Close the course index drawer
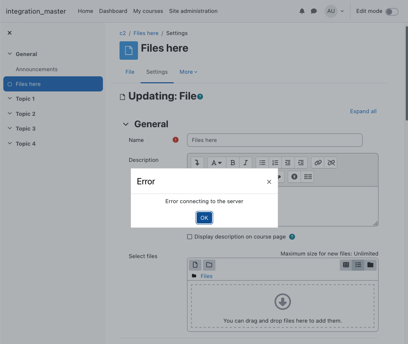Screen dimensions: 408x344 tap(10, 33)
